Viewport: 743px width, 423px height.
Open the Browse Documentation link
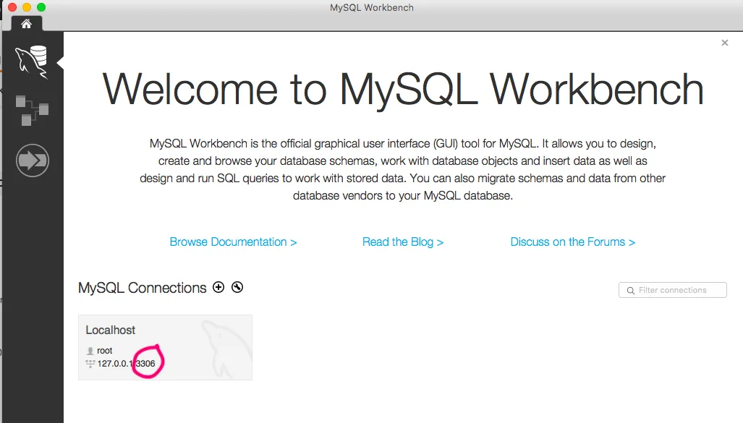233,242
